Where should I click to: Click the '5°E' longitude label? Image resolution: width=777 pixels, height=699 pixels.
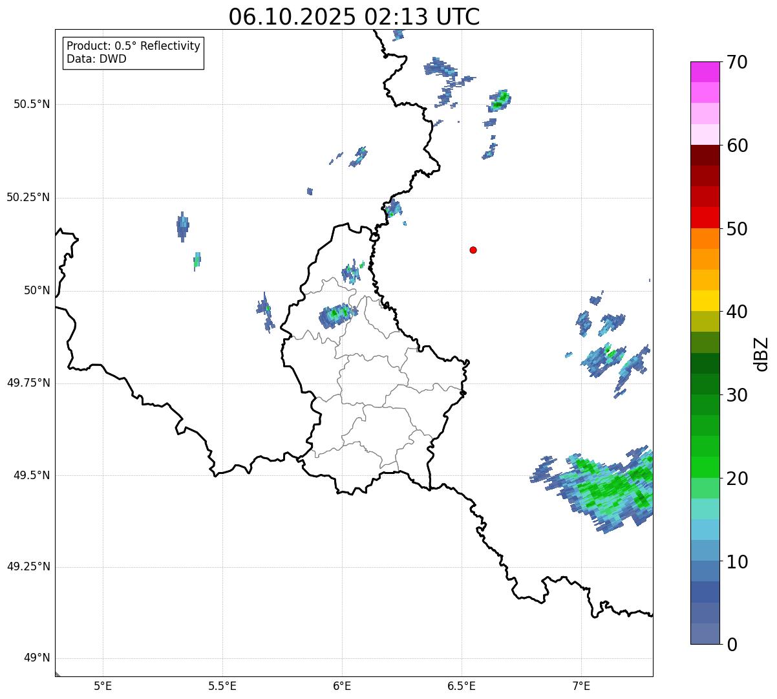click(x=103, y=685)
